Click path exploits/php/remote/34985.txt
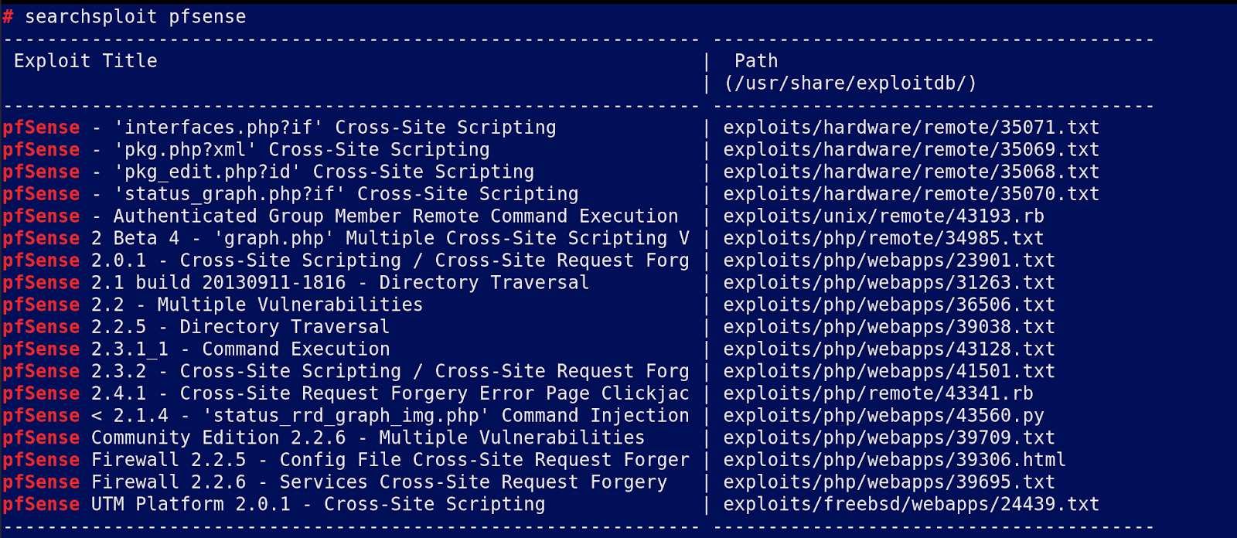The width and height of the screenshot is (1237, 538). click(884, 239)
